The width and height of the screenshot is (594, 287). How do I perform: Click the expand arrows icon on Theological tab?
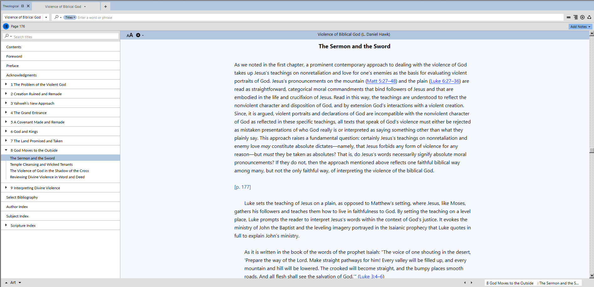point(23,6)
